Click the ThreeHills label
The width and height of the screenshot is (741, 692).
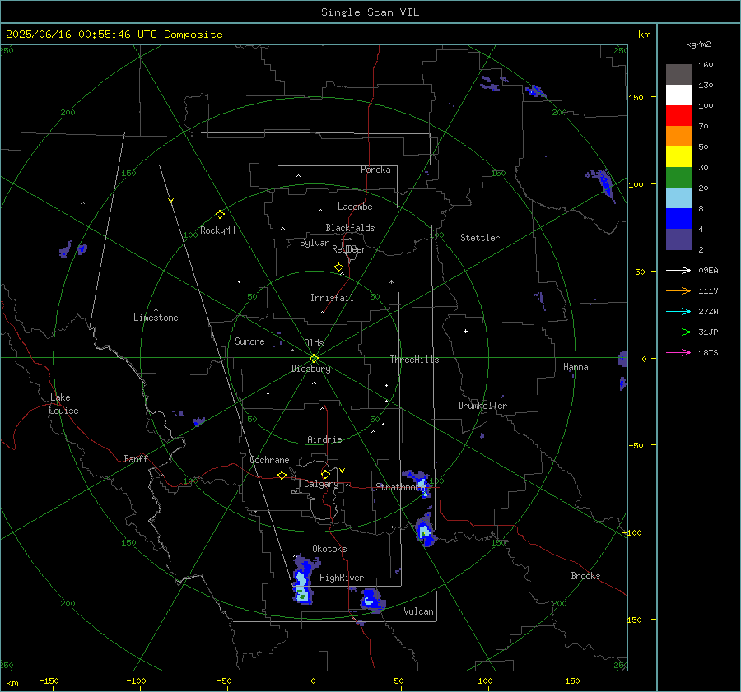pos(414,360)
